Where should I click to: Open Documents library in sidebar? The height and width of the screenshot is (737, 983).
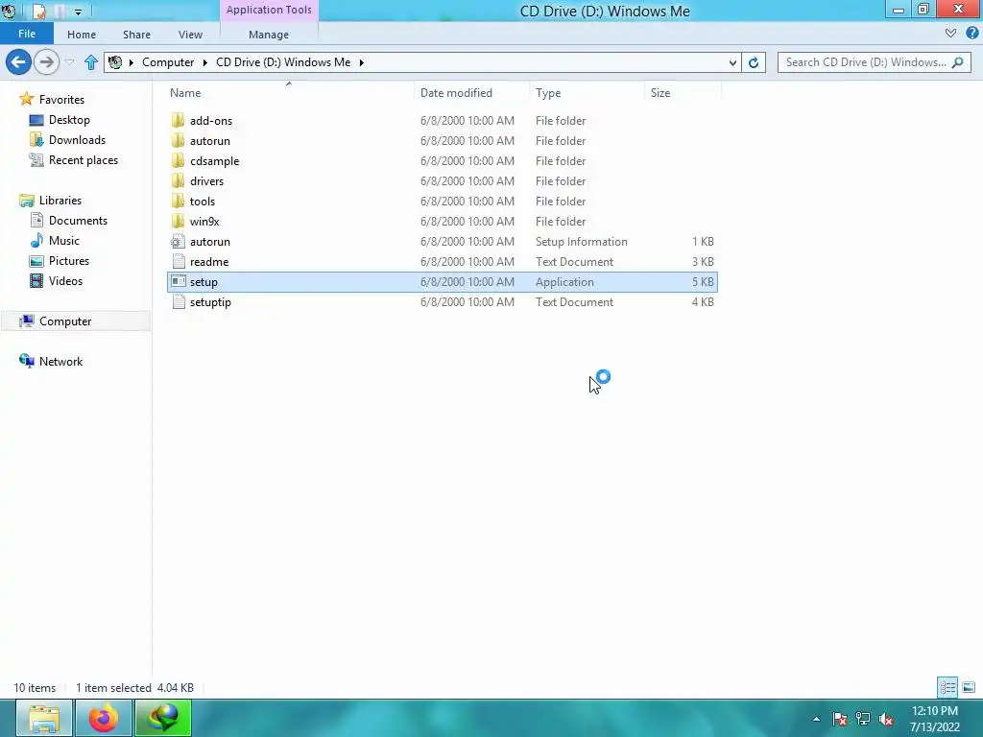point(68,220)
